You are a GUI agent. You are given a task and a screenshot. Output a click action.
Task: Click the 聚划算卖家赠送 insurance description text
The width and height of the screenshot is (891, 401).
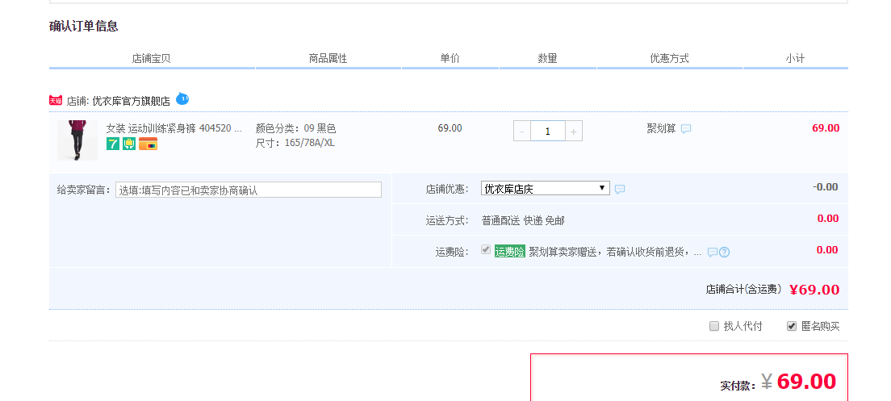[x=615, y=253]
